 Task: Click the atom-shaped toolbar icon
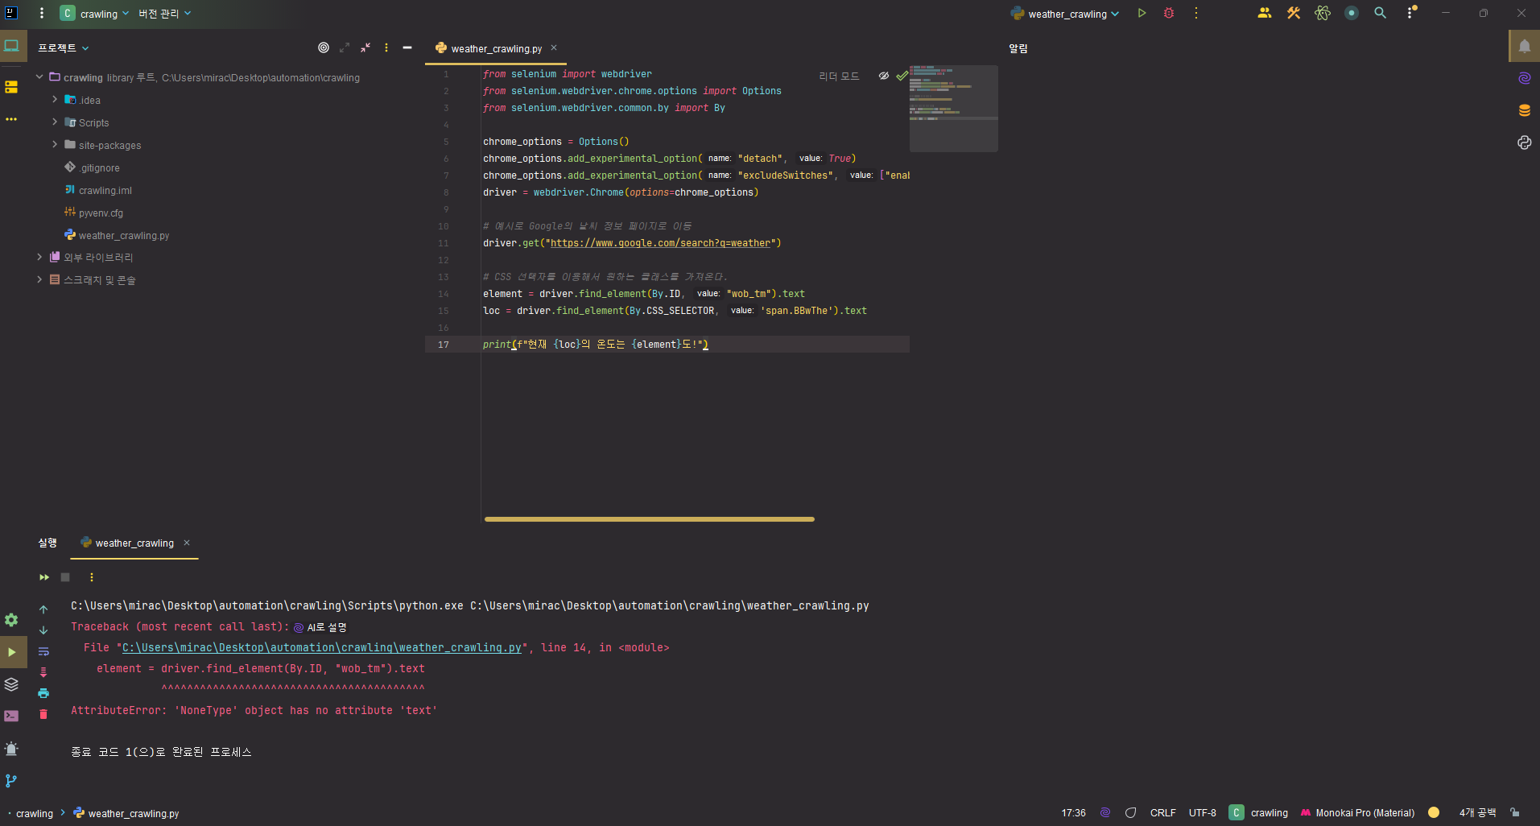pyautogui.click(x=1323, y=13)
